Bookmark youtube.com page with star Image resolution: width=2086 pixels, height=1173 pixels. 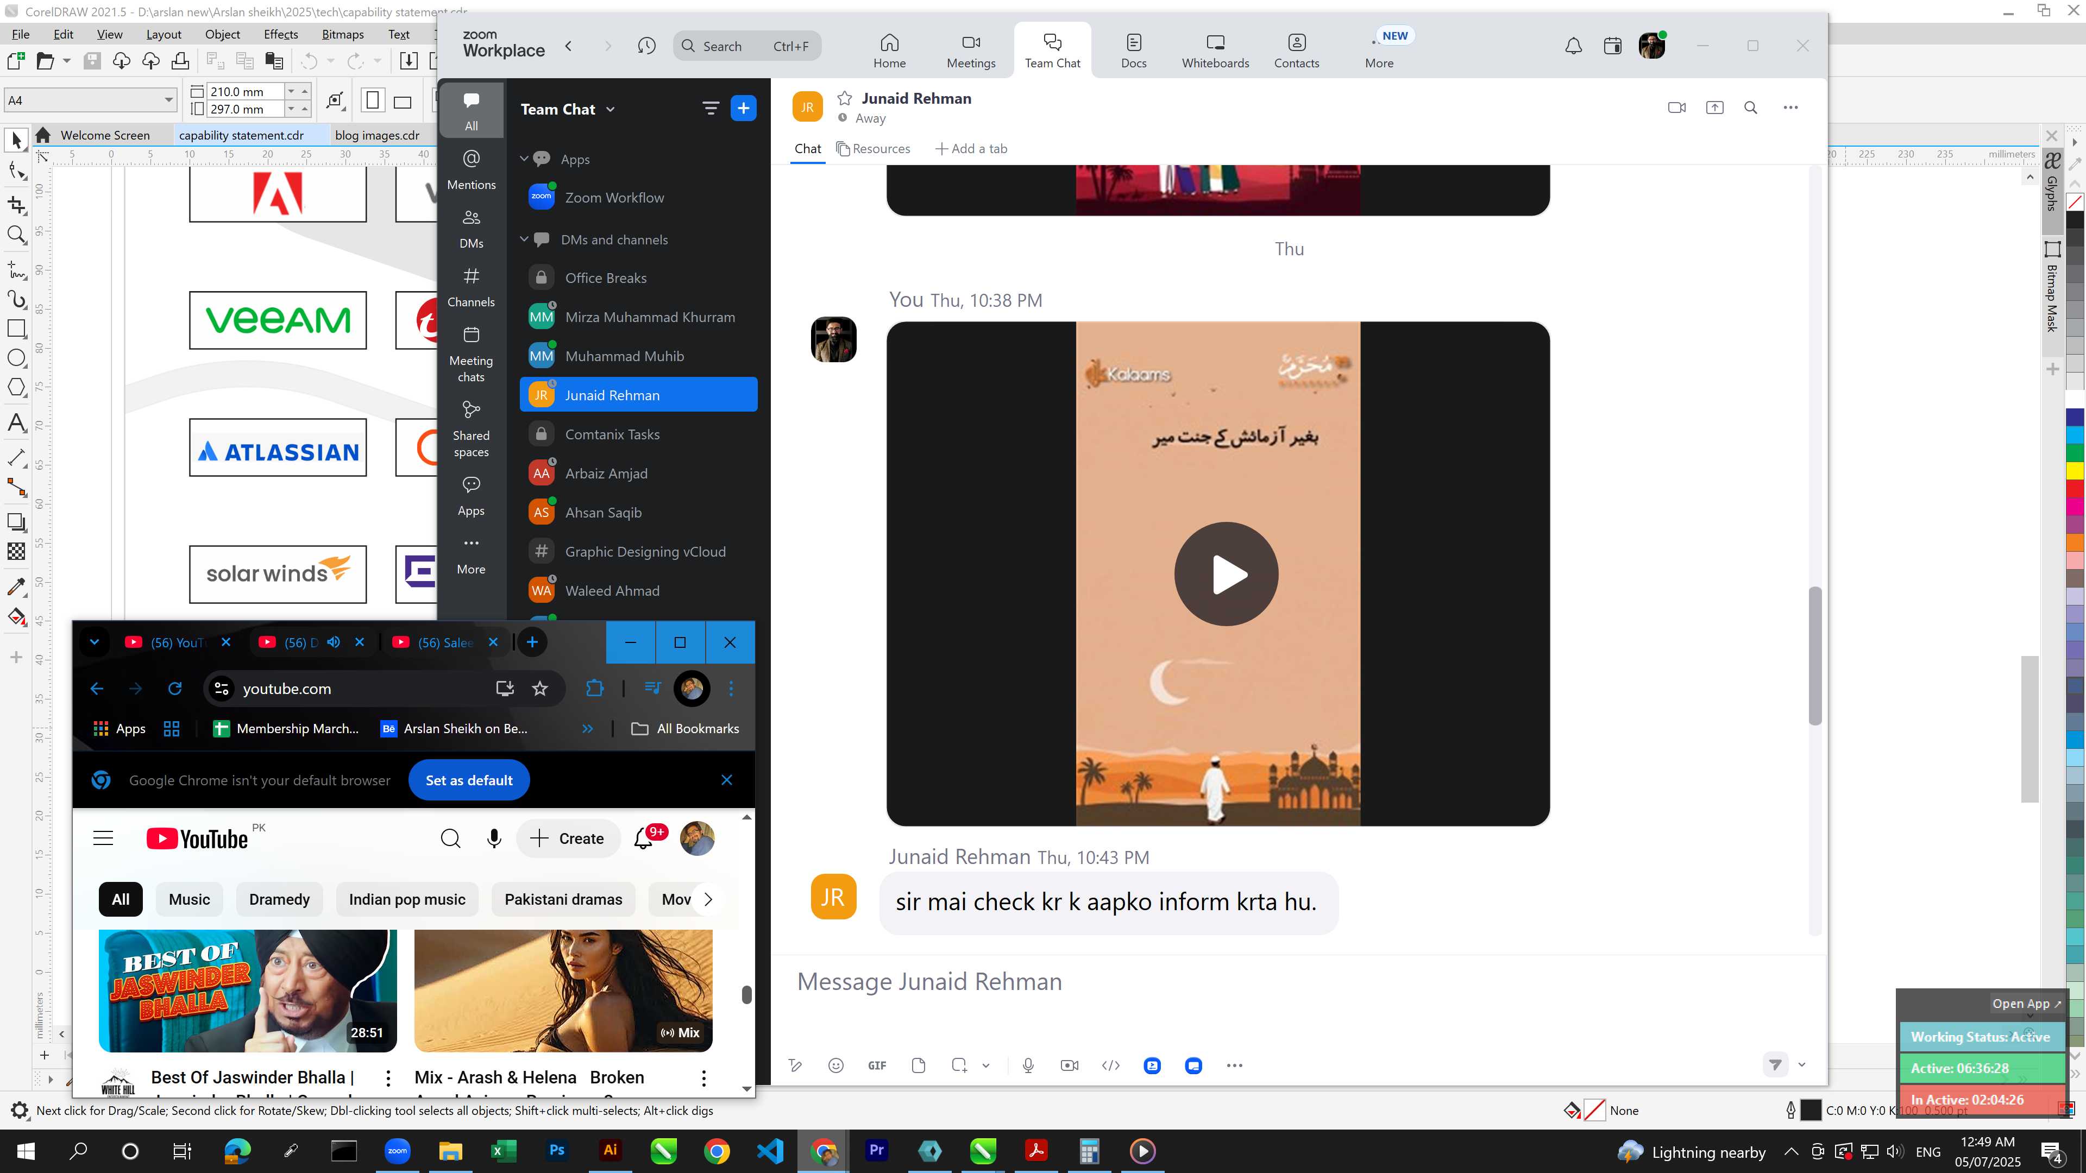point(540,689)
